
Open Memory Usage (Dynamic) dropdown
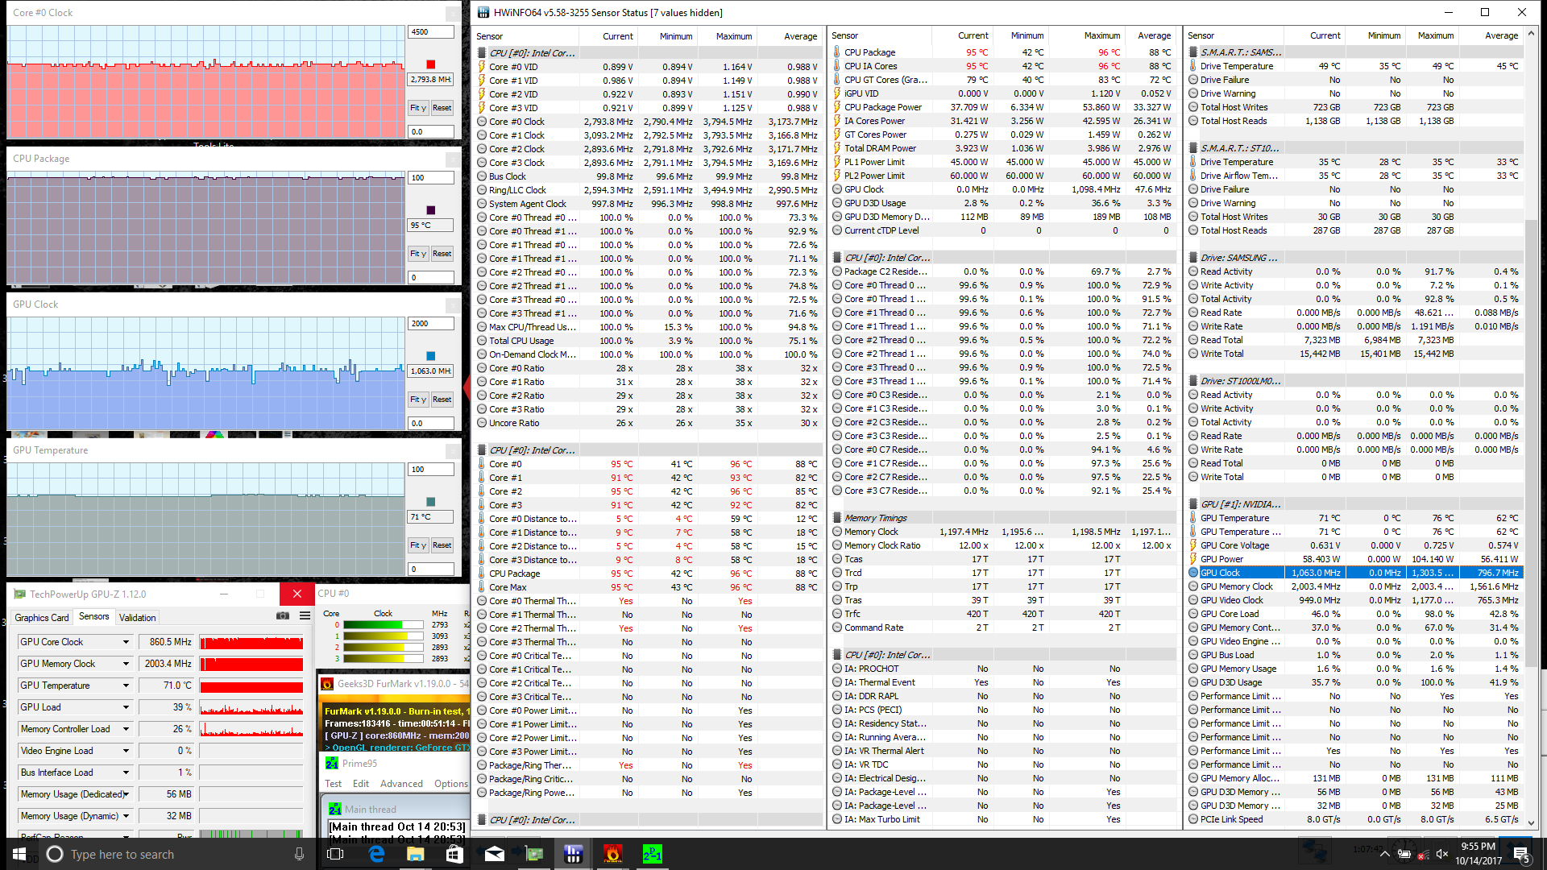point(126,816)
